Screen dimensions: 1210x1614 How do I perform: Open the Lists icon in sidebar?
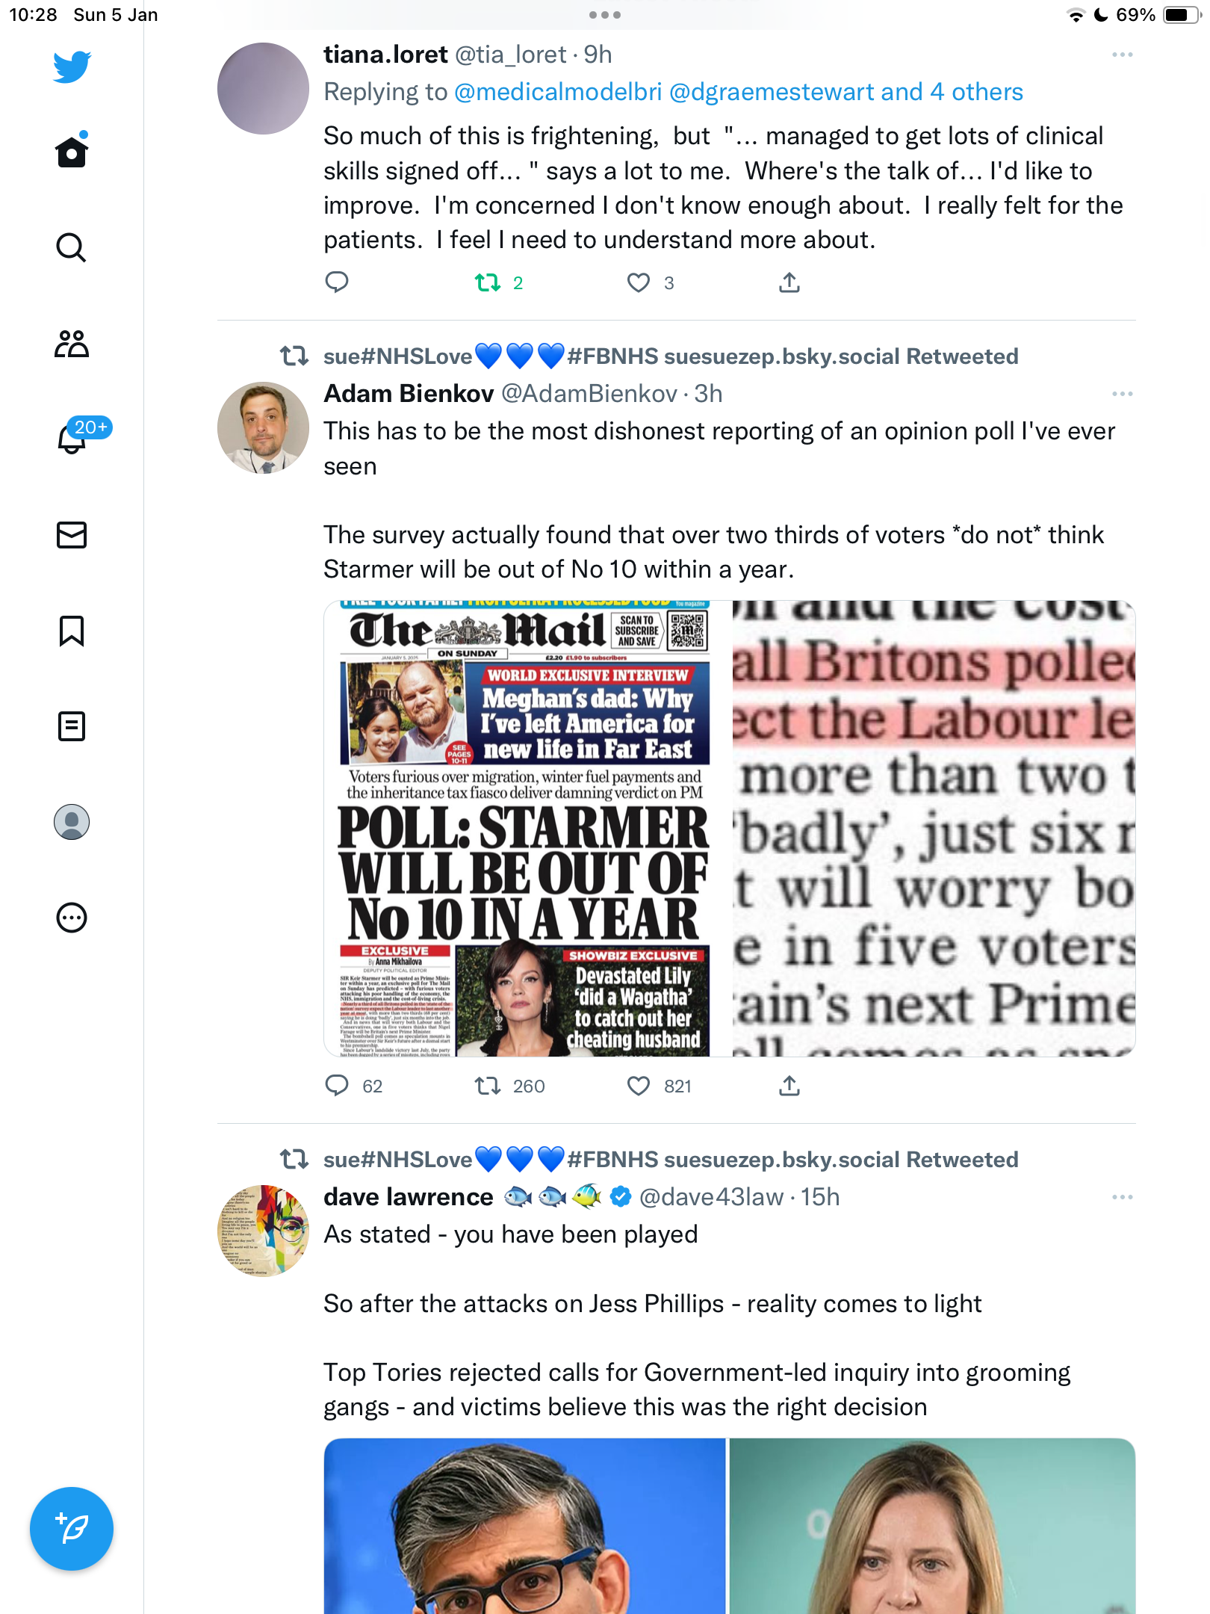pos(72,726)
